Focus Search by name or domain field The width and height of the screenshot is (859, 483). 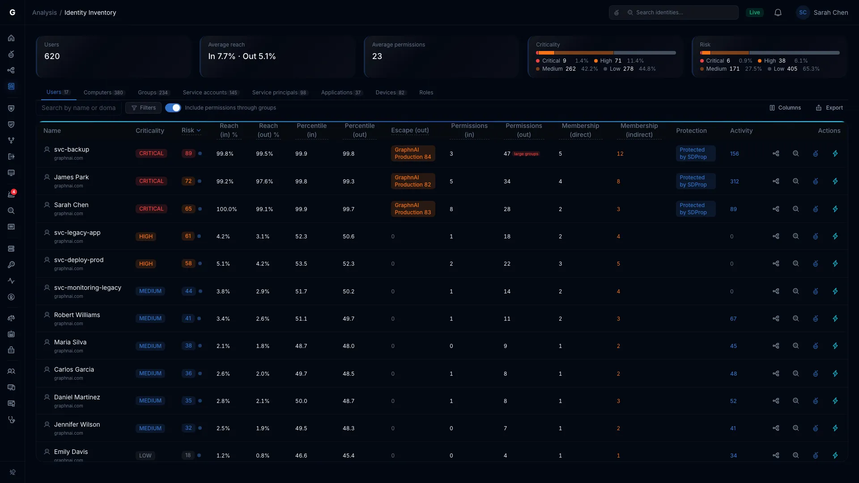[79, 108]
